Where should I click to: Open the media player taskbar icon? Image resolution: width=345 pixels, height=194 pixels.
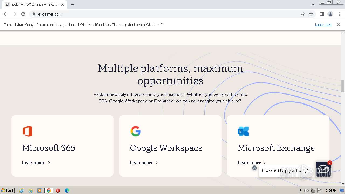point(40,190)
